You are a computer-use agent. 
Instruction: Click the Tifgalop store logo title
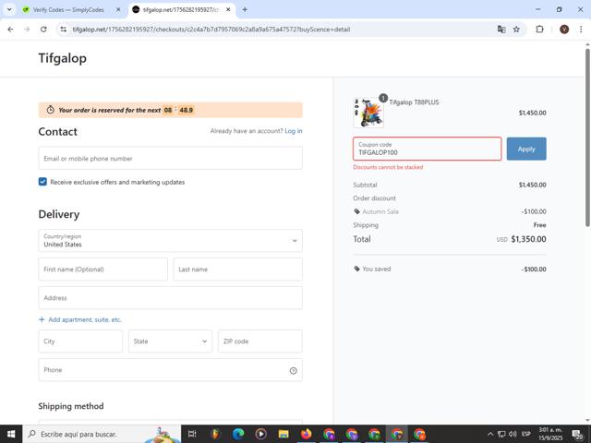coord(62,58)
